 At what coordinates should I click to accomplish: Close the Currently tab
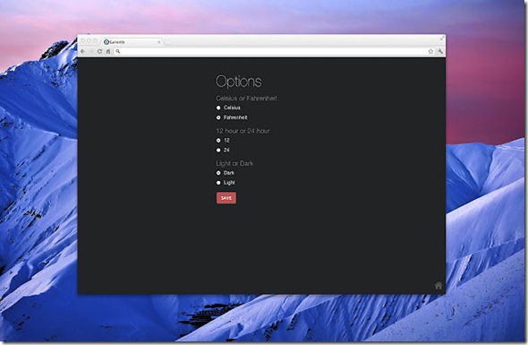pos(159,42)
